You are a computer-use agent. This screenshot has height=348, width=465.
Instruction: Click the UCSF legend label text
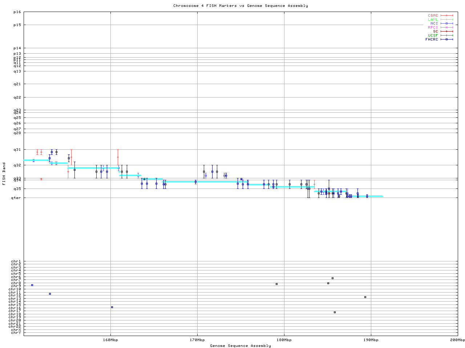tap(433, 35)
